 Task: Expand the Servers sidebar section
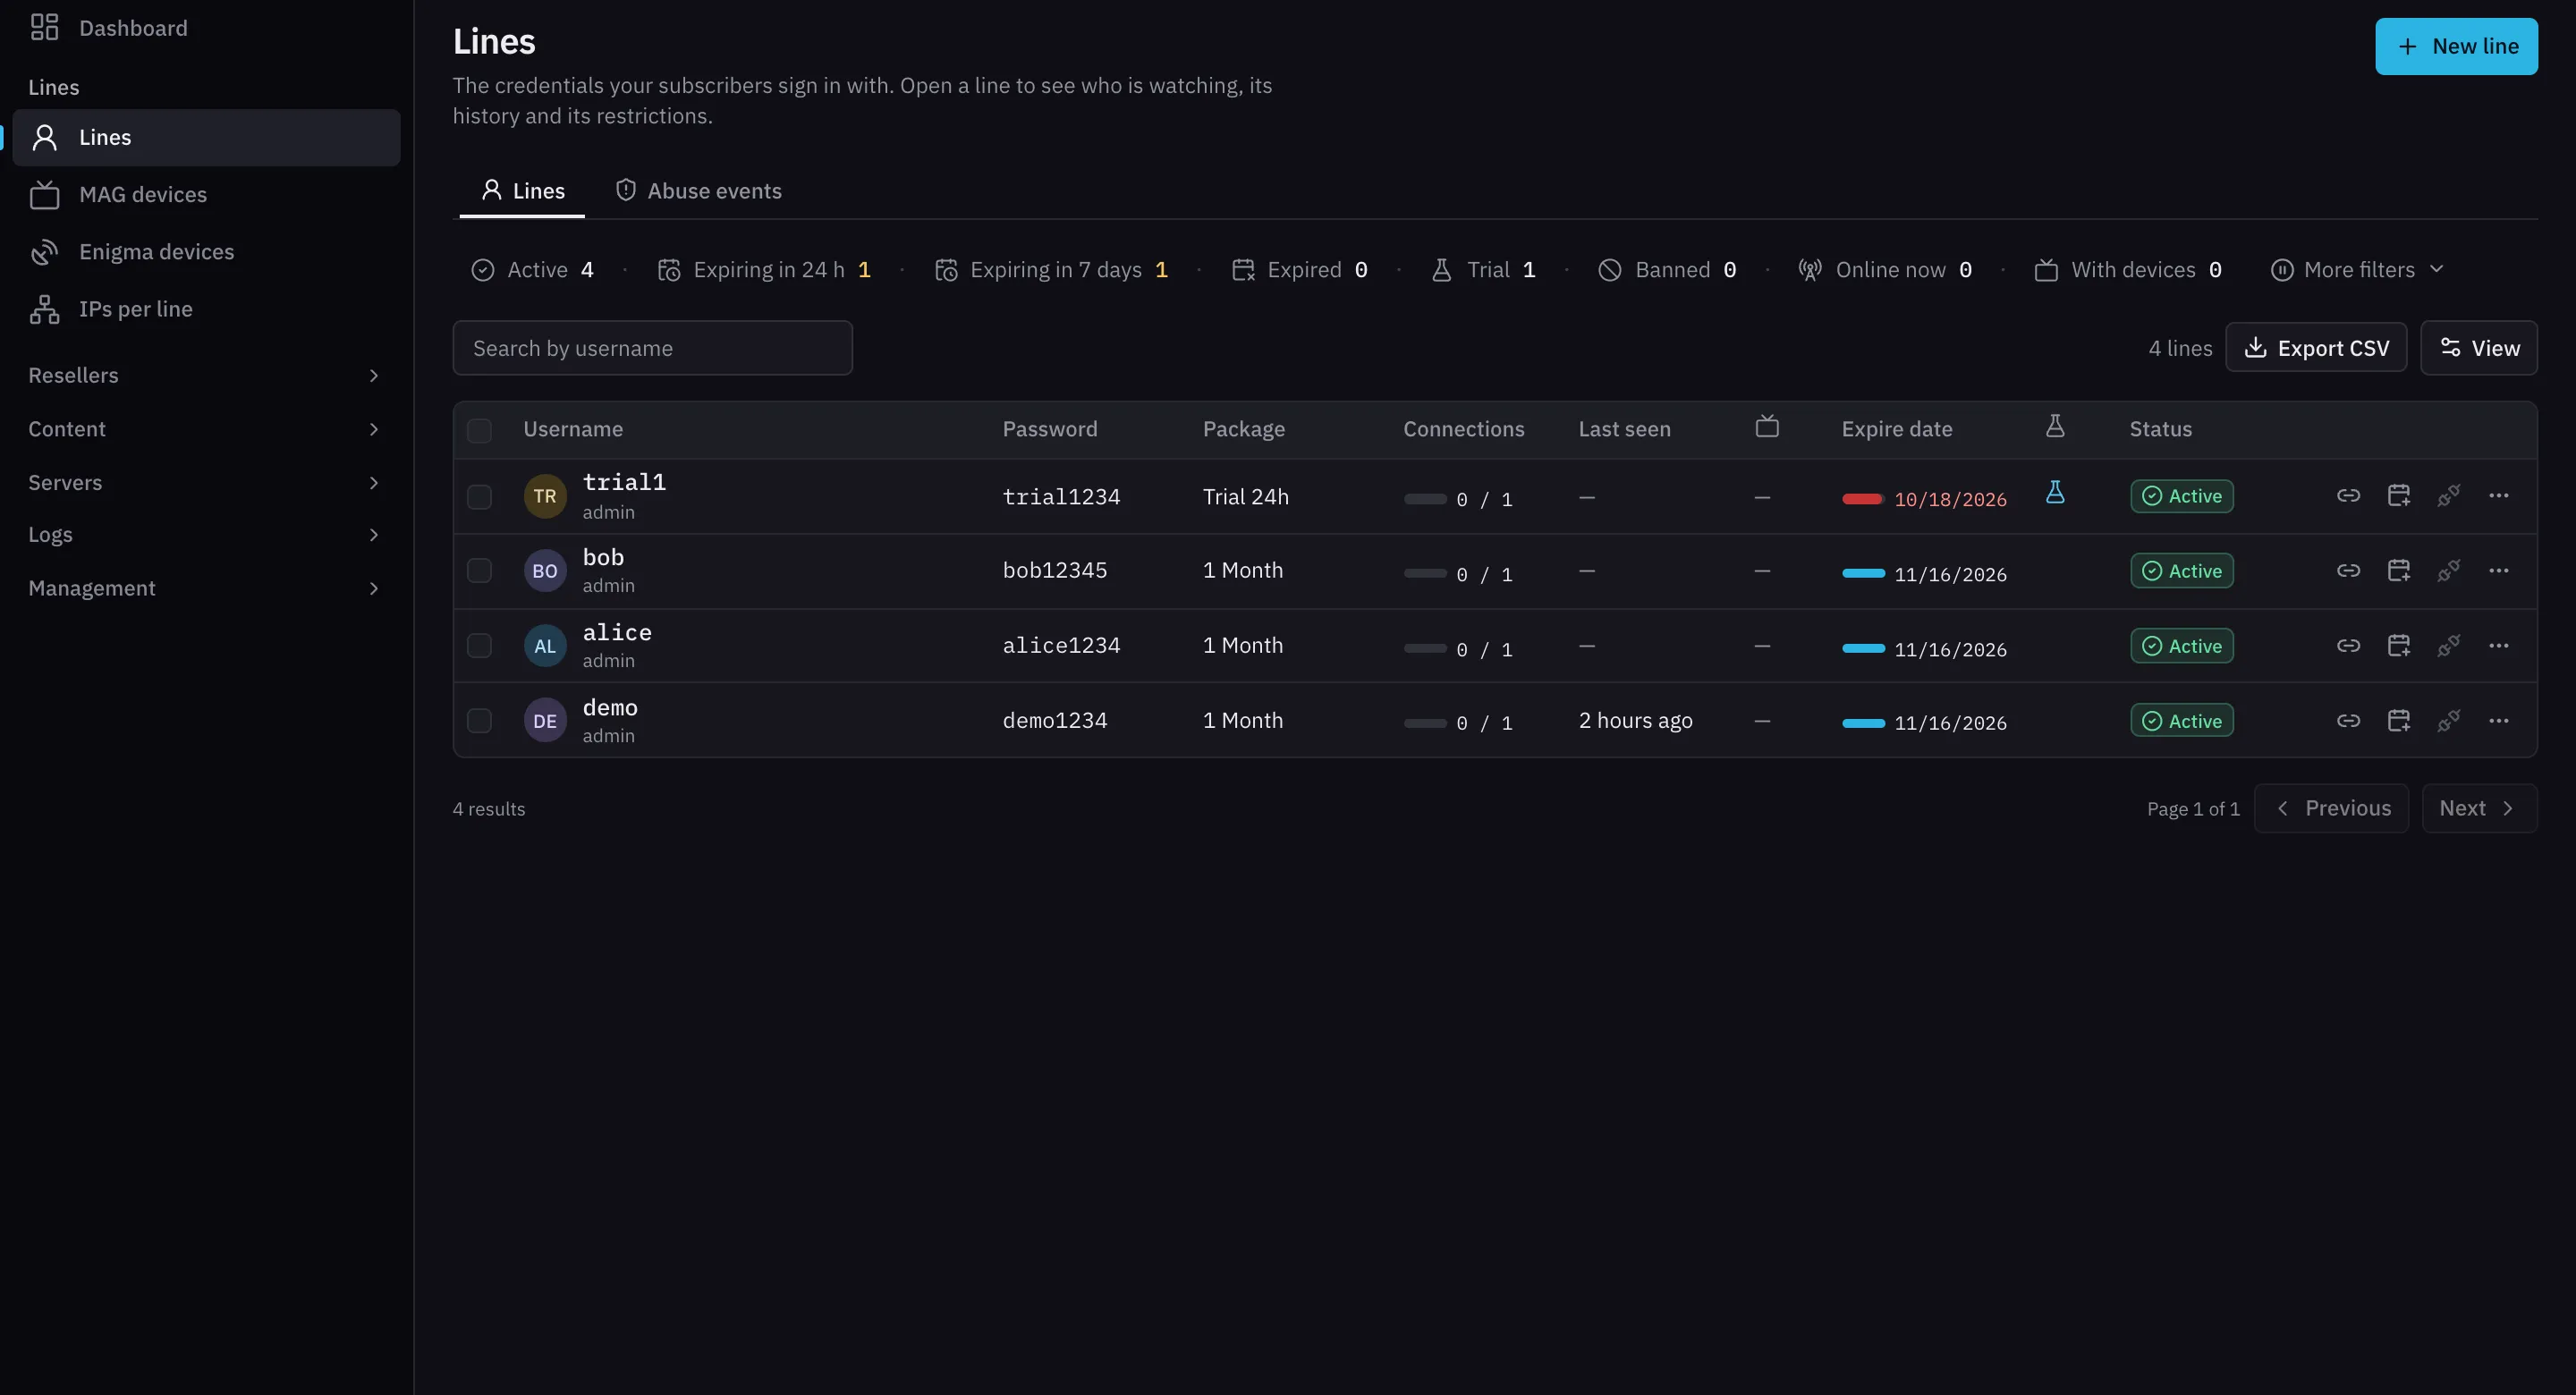point(206,483)
